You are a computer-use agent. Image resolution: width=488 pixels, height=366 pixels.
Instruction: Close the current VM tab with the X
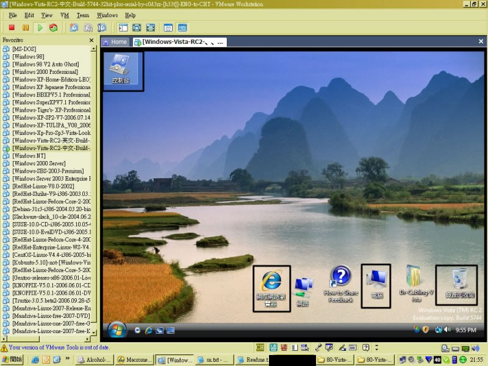point(481,41)
